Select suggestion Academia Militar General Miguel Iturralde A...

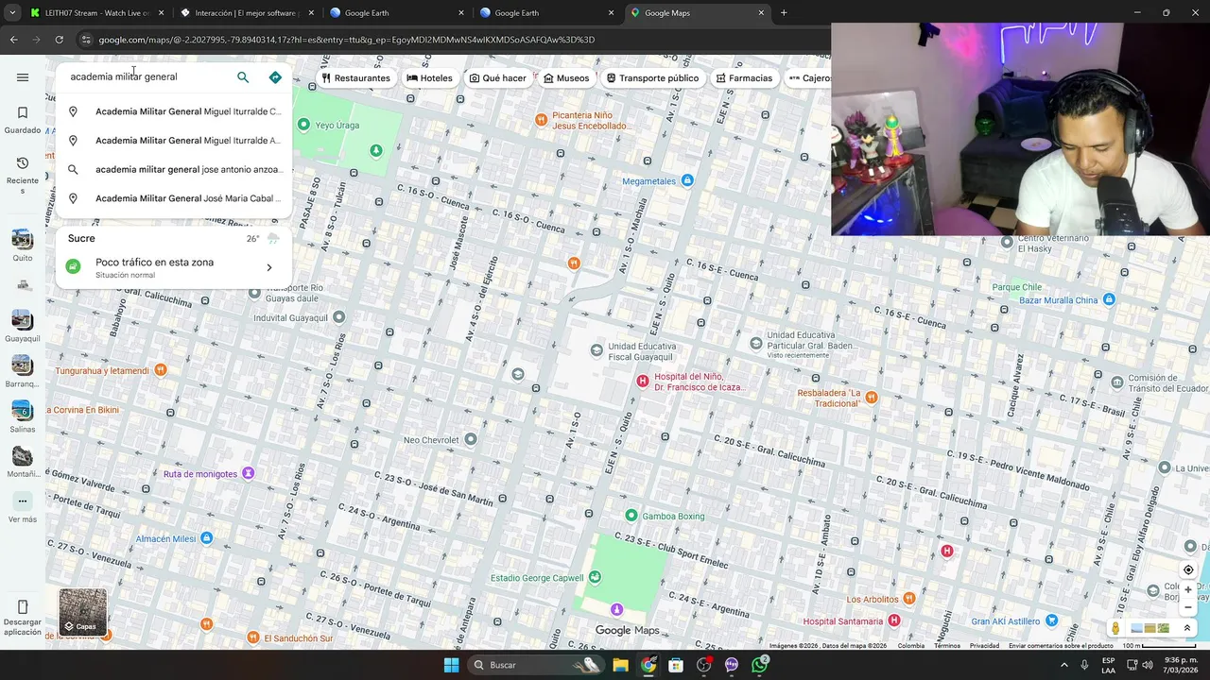(174, 141)
